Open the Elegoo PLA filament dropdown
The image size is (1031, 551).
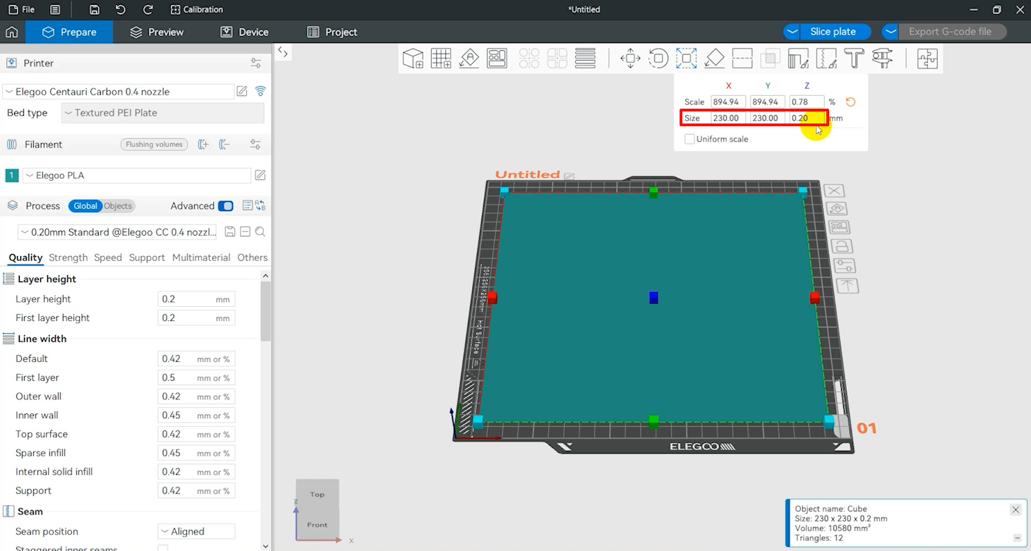coord(136,175)
